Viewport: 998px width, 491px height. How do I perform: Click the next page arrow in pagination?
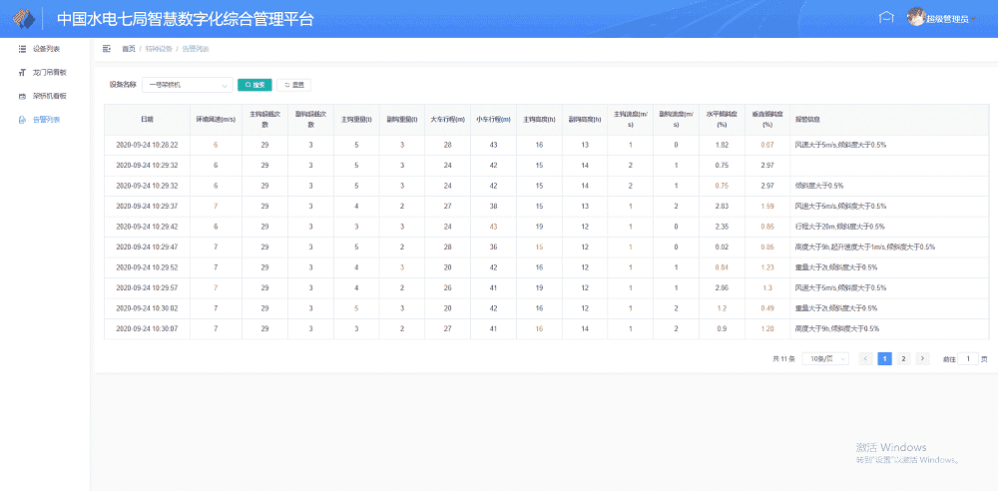tap(922, 358)
